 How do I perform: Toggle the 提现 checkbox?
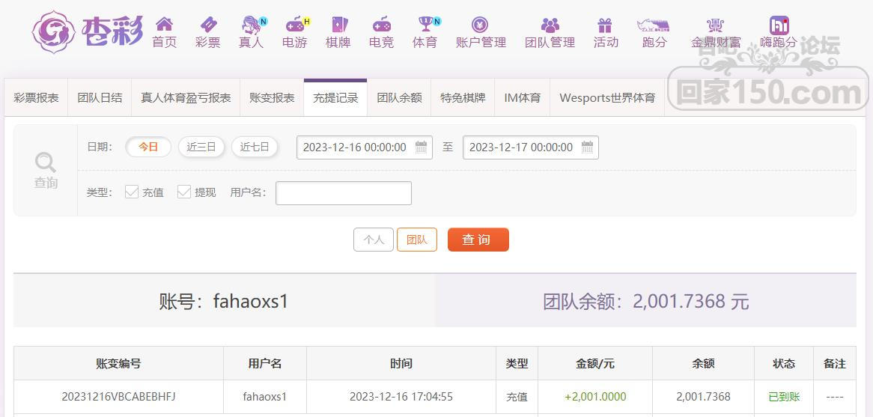184,192
